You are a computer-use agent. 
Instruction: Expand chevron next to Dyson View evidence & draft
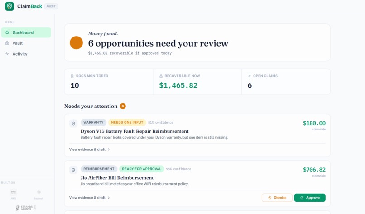[109, 149]
